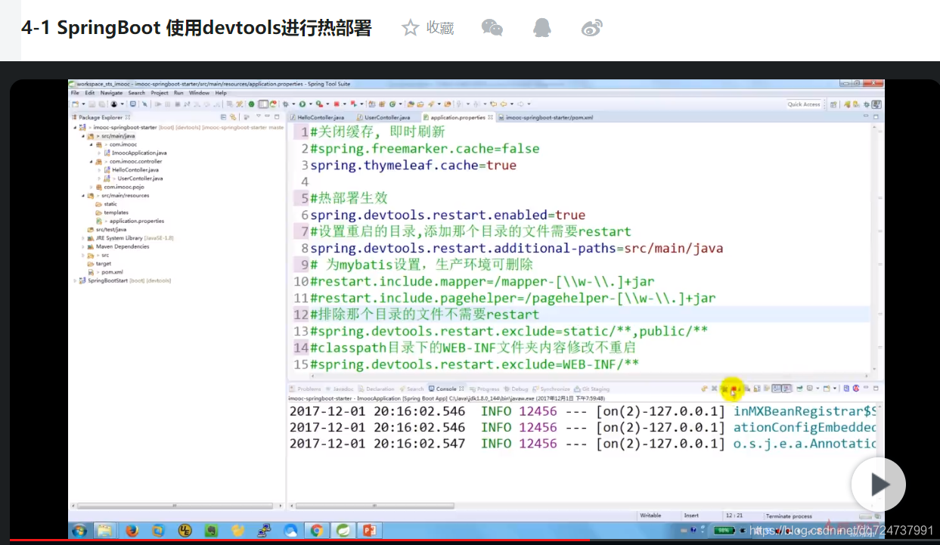Screen dimensions: 940x545
Task: Select the src/test/java folder
Action: coord(107,229)
